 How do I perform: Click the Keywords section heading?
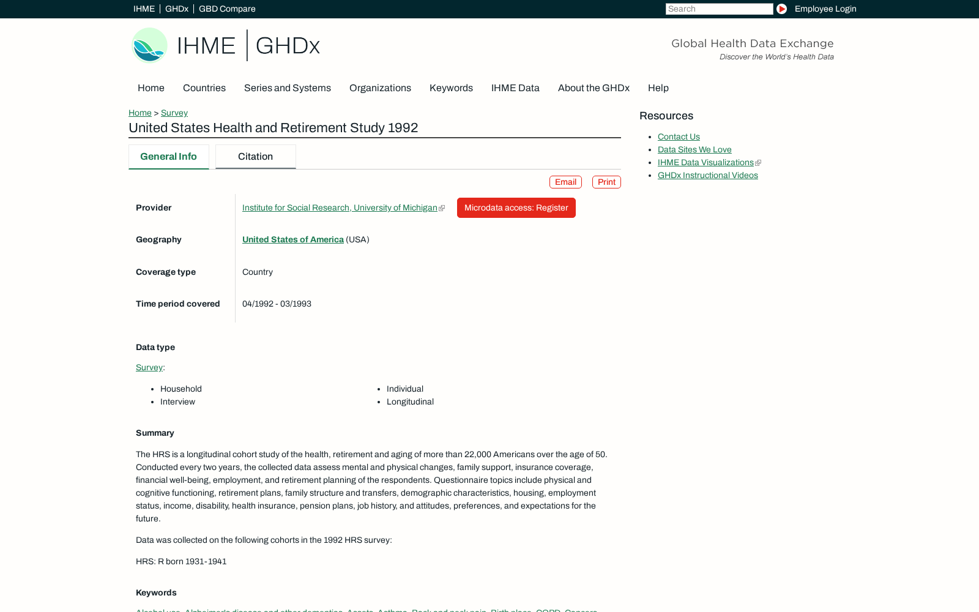[x=156, y=592]
